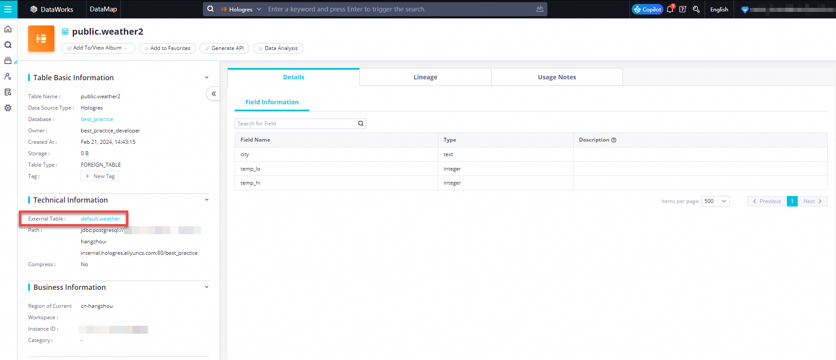Click the 'Feb 21, 2024, 14:43:15' created time
The image size is (836, 360).
pyautogui.click(x=108, y=142)
